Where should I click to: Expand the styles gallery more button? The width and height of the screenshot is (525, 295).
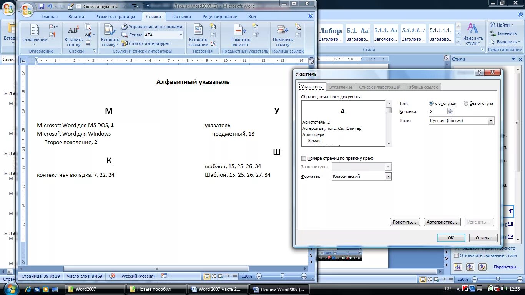(458, 40)
